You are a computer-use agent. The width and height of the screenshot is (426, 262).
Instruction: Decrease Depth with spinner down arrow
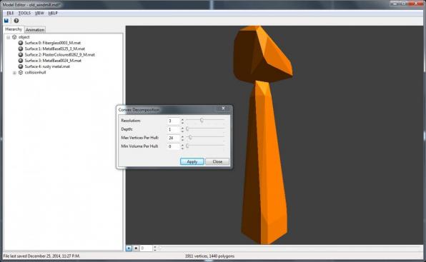pyautogui.click(x=182, y=131)
